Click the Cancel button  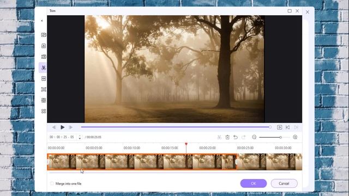coord(284,183)
